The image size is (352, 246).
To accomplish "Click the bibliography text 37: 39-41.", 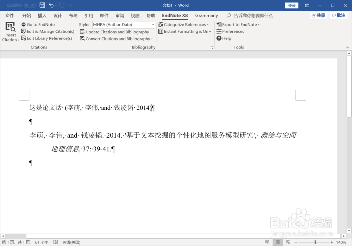I will (96, 149).
